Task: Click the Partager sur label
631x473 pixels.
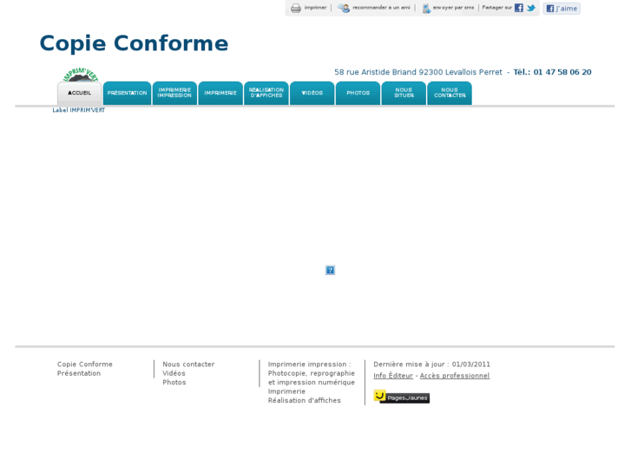Action: coord(497,8)
